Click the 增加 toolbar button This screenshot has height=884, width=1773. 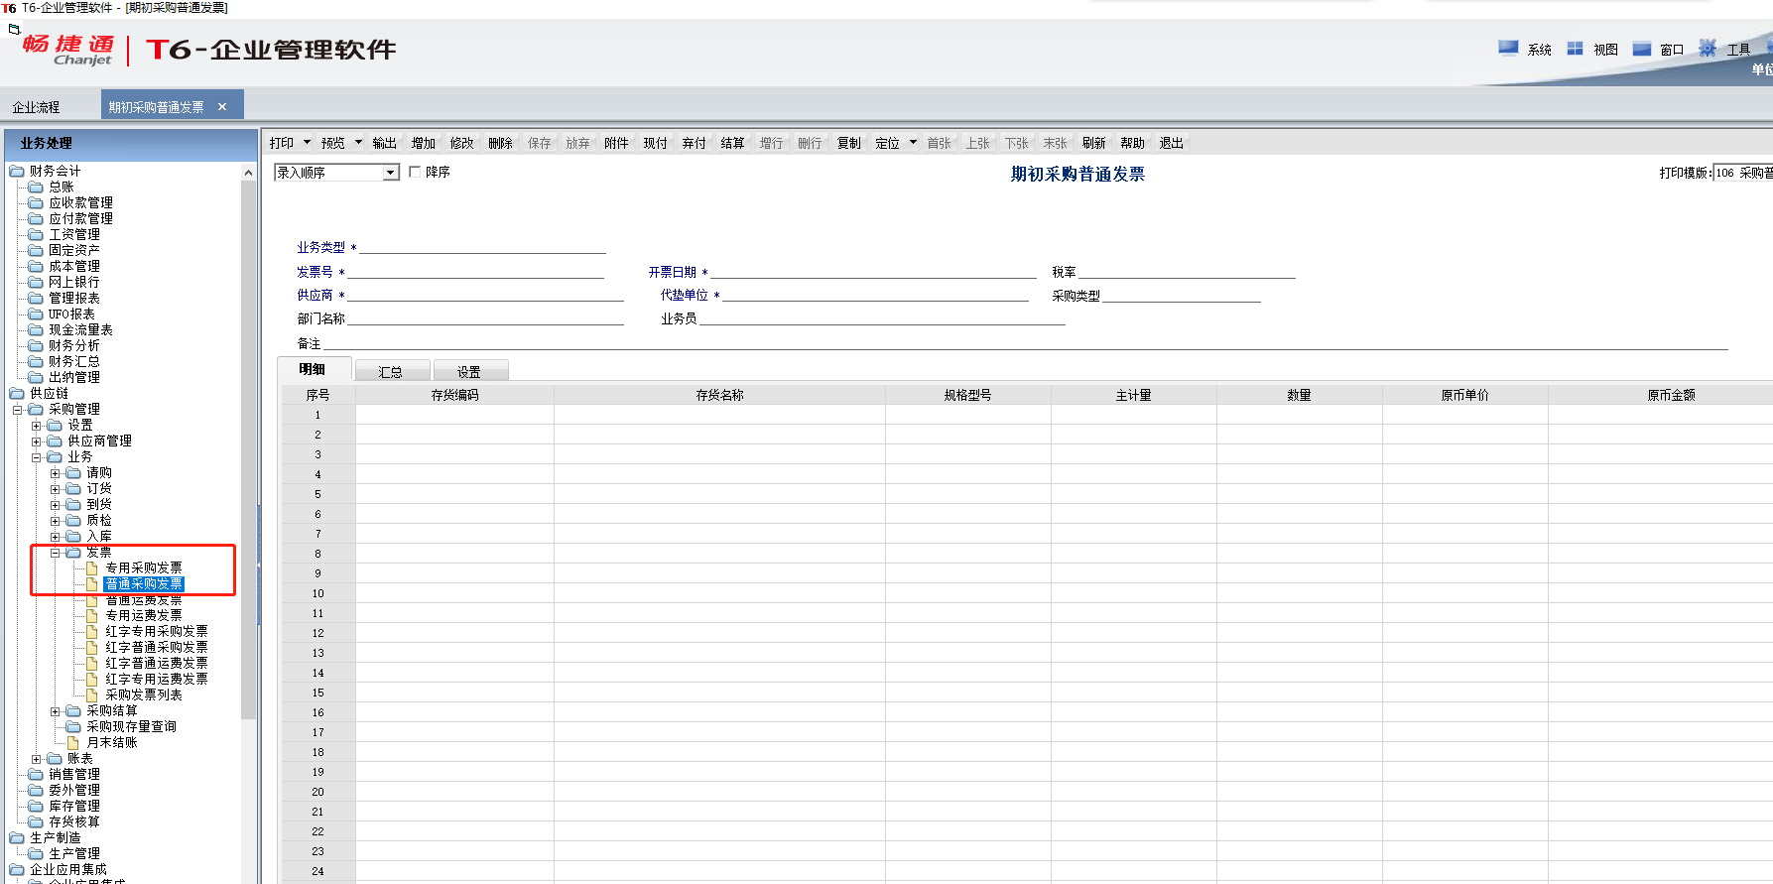(x=424, y=143)
